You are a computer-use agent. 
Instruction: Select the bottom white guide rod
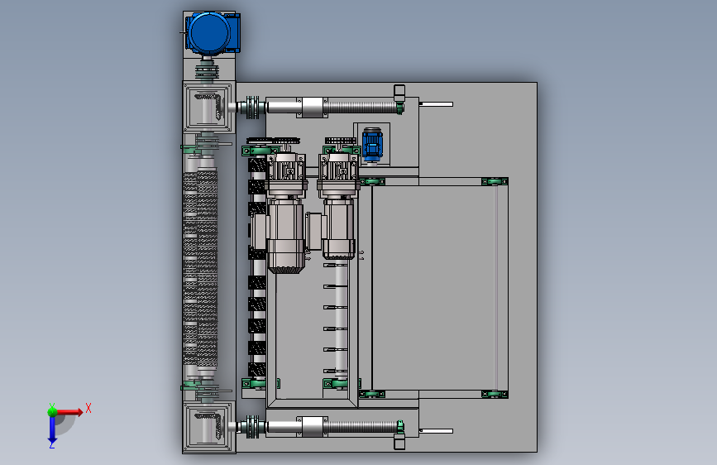pos(436,431)
